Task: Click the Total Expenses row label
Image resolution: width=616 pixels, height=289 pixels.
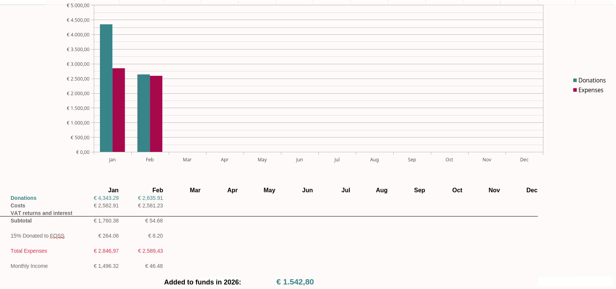Action: (x=29, y=251)
